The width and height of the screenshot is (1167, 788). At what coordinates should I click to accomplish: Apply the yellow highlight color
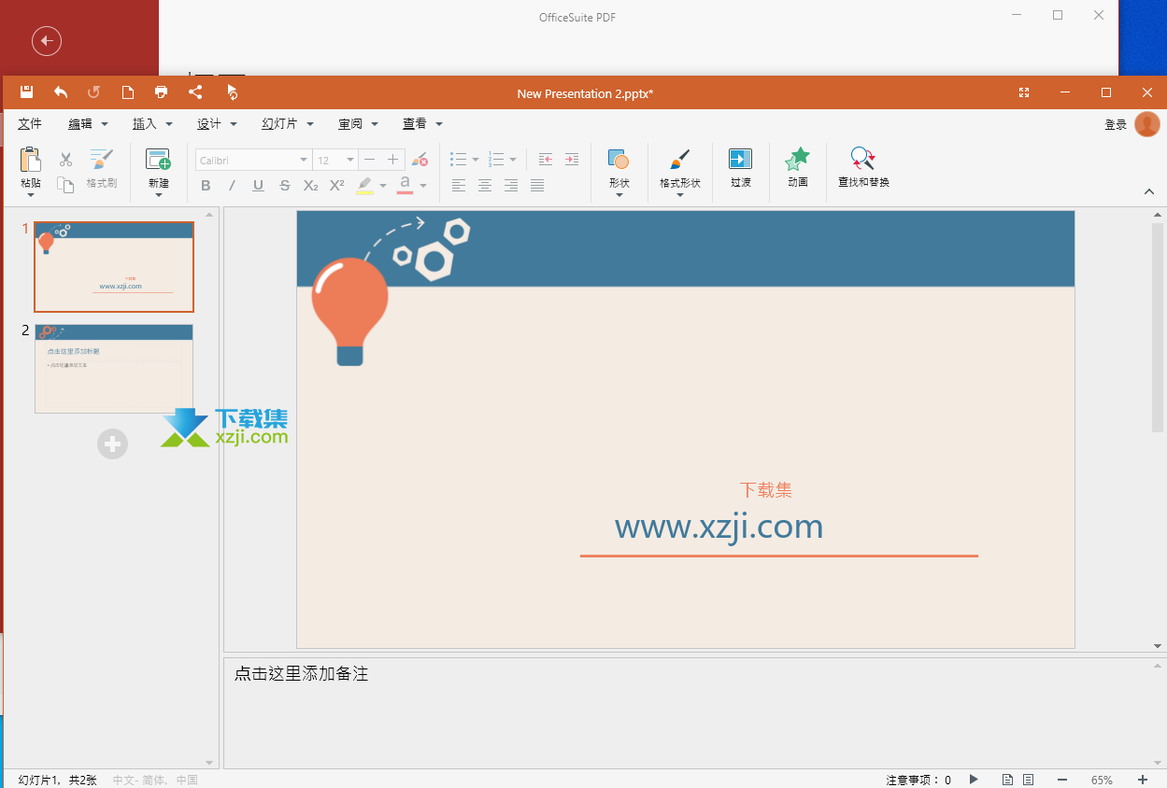[x=364, y=186]
